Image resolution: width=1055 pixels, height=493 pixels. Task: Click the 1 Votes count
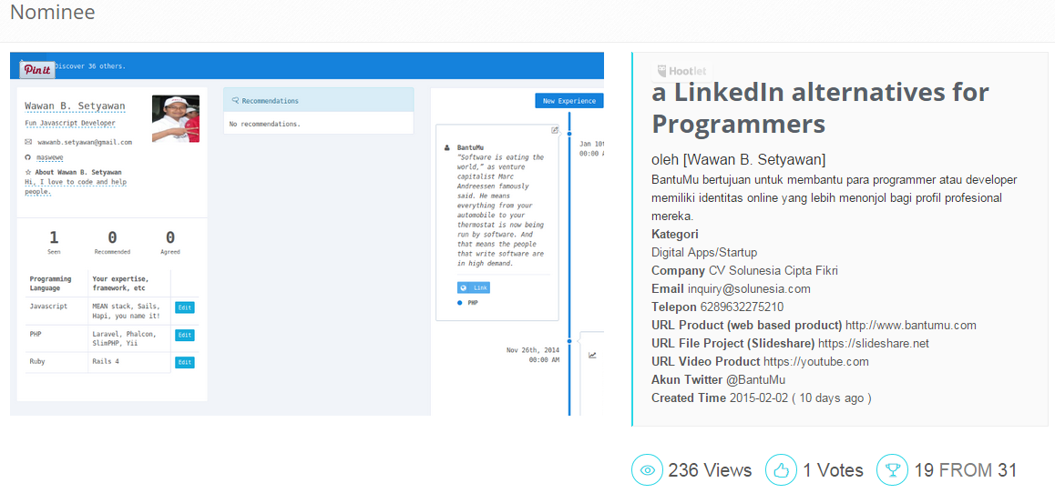[x=833, y=470]
